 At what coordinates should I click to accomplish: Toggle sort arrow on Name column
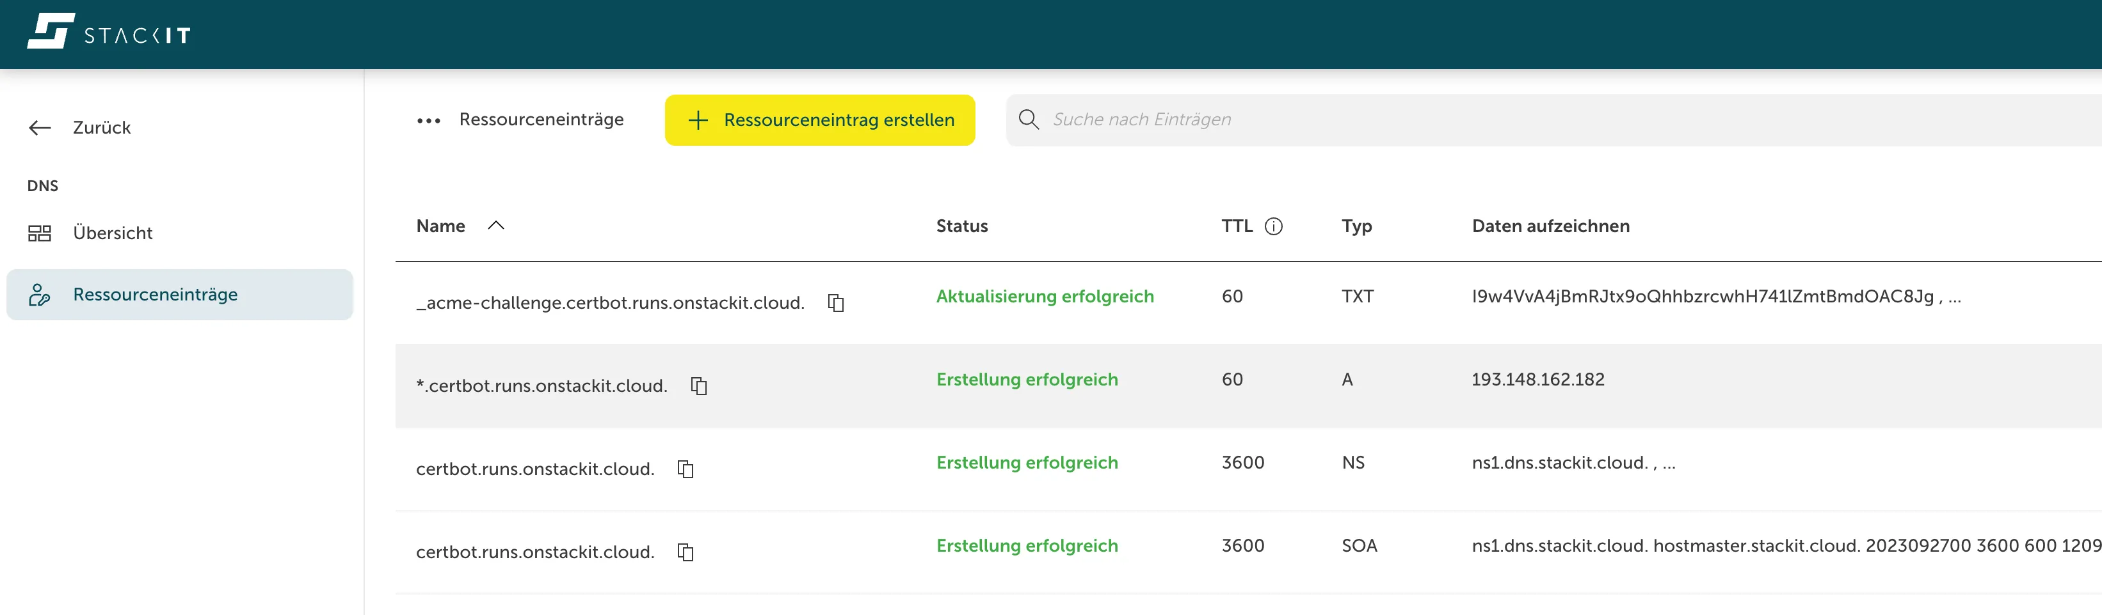[495, 226]
